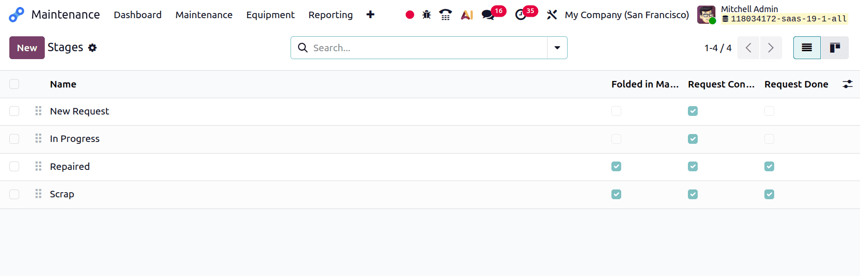The width and height of the screenshot is (860, 276).
Task: Open the optional columns adjuster icon
Action: pyautogui.click(x=847, y=84)
